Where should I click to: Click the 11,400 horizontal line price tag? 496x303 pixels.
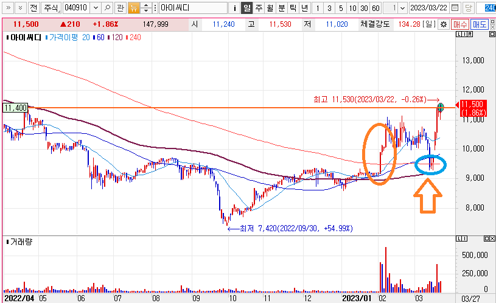tap(15, 108)
